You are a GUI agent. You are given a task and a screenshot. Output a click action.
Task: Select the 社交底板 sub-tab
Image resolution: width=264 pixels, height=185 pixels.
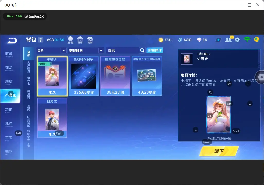click(x=29, y=122)
